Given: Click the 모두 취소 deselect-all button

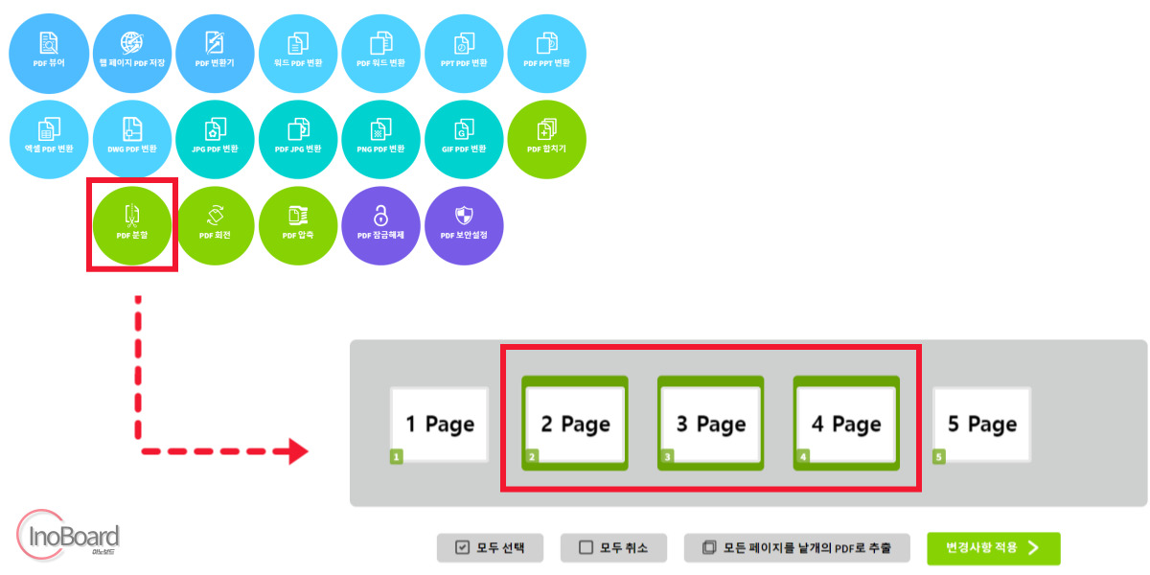Looking at the screenshot, I should (613, 548).
